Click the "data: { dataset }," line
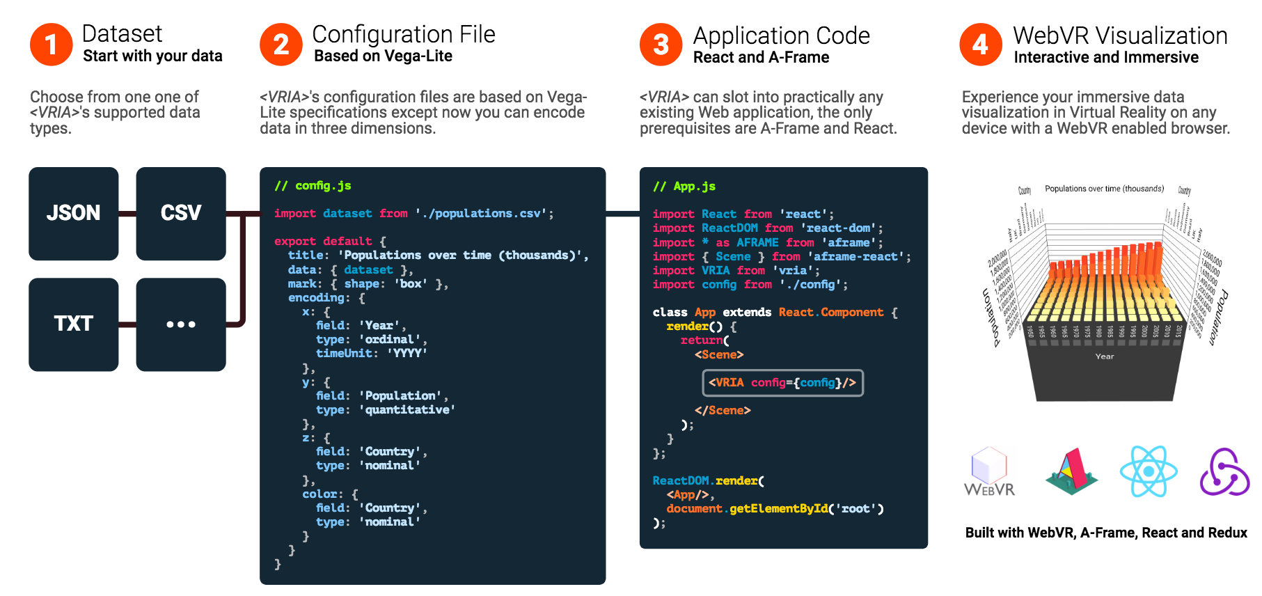 click(x=351, y=270)
